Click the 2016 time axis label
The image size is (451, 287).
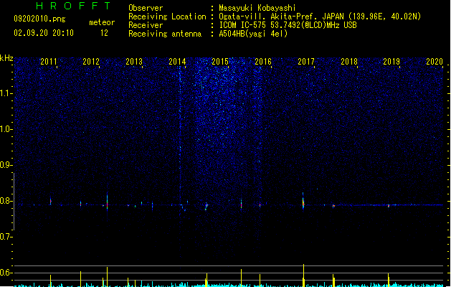[263, 62]
